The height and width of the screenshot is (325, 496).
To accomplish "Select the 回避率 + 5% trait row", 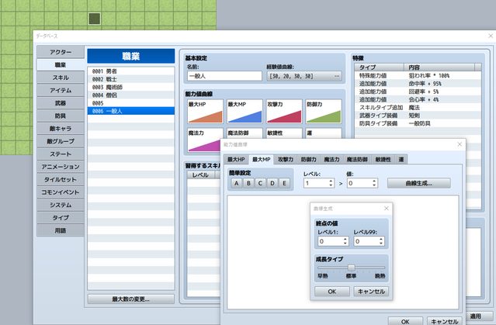I will click(418, 92).
